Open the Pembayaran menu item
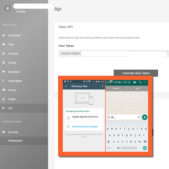This screenshot has height=169, width=169. click(15, 141)
